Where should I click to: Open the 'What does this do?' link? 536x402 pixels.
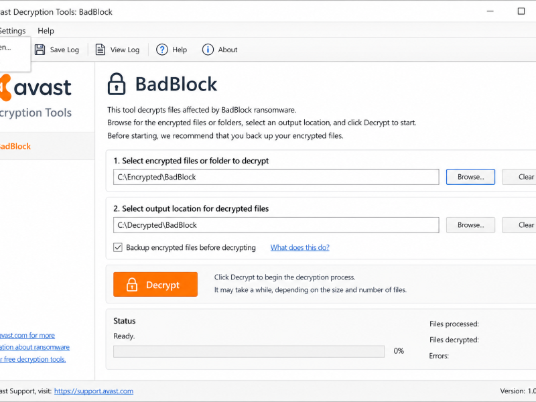point(299,247)
